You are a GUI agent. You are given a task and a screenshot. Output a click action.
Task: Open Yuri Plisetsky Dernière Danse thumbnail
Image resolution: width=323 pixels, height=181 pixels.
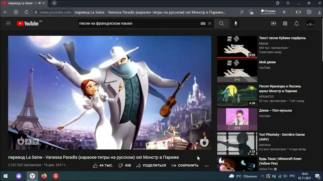(237, 143)
